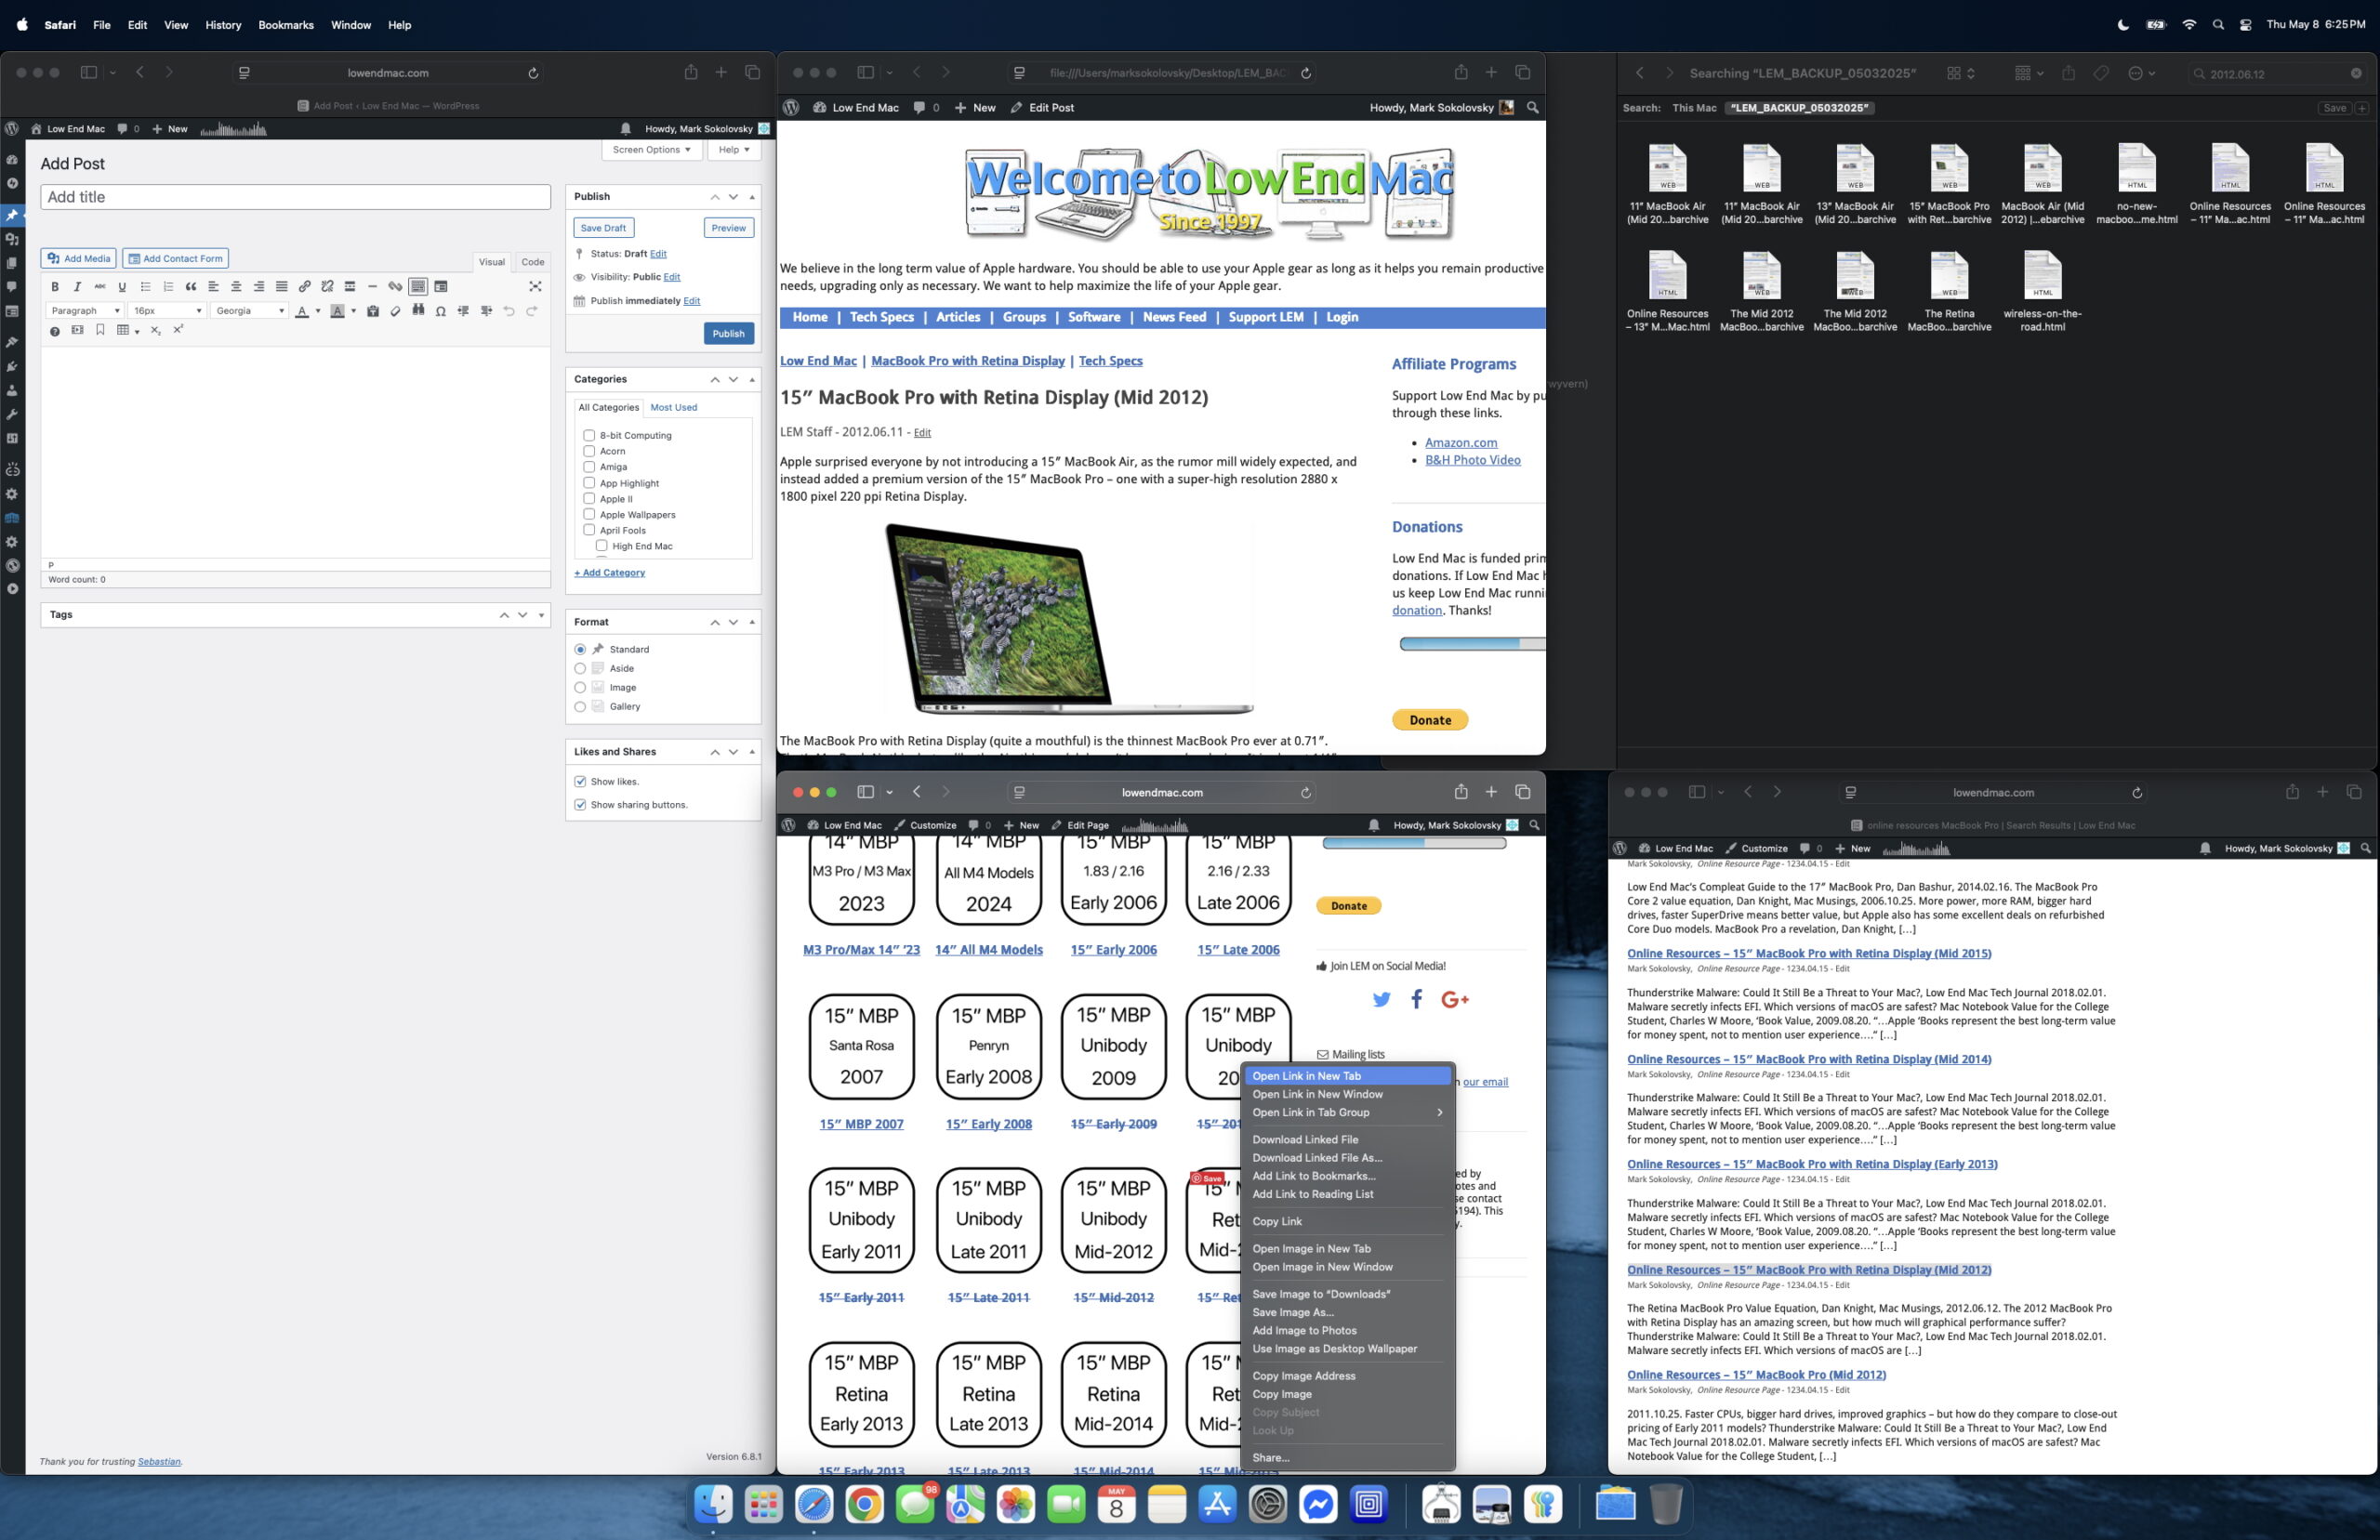Open the Paragraph format dropdown
The width and height of the screenshot is (2380, 1540).
coord(85,311)
